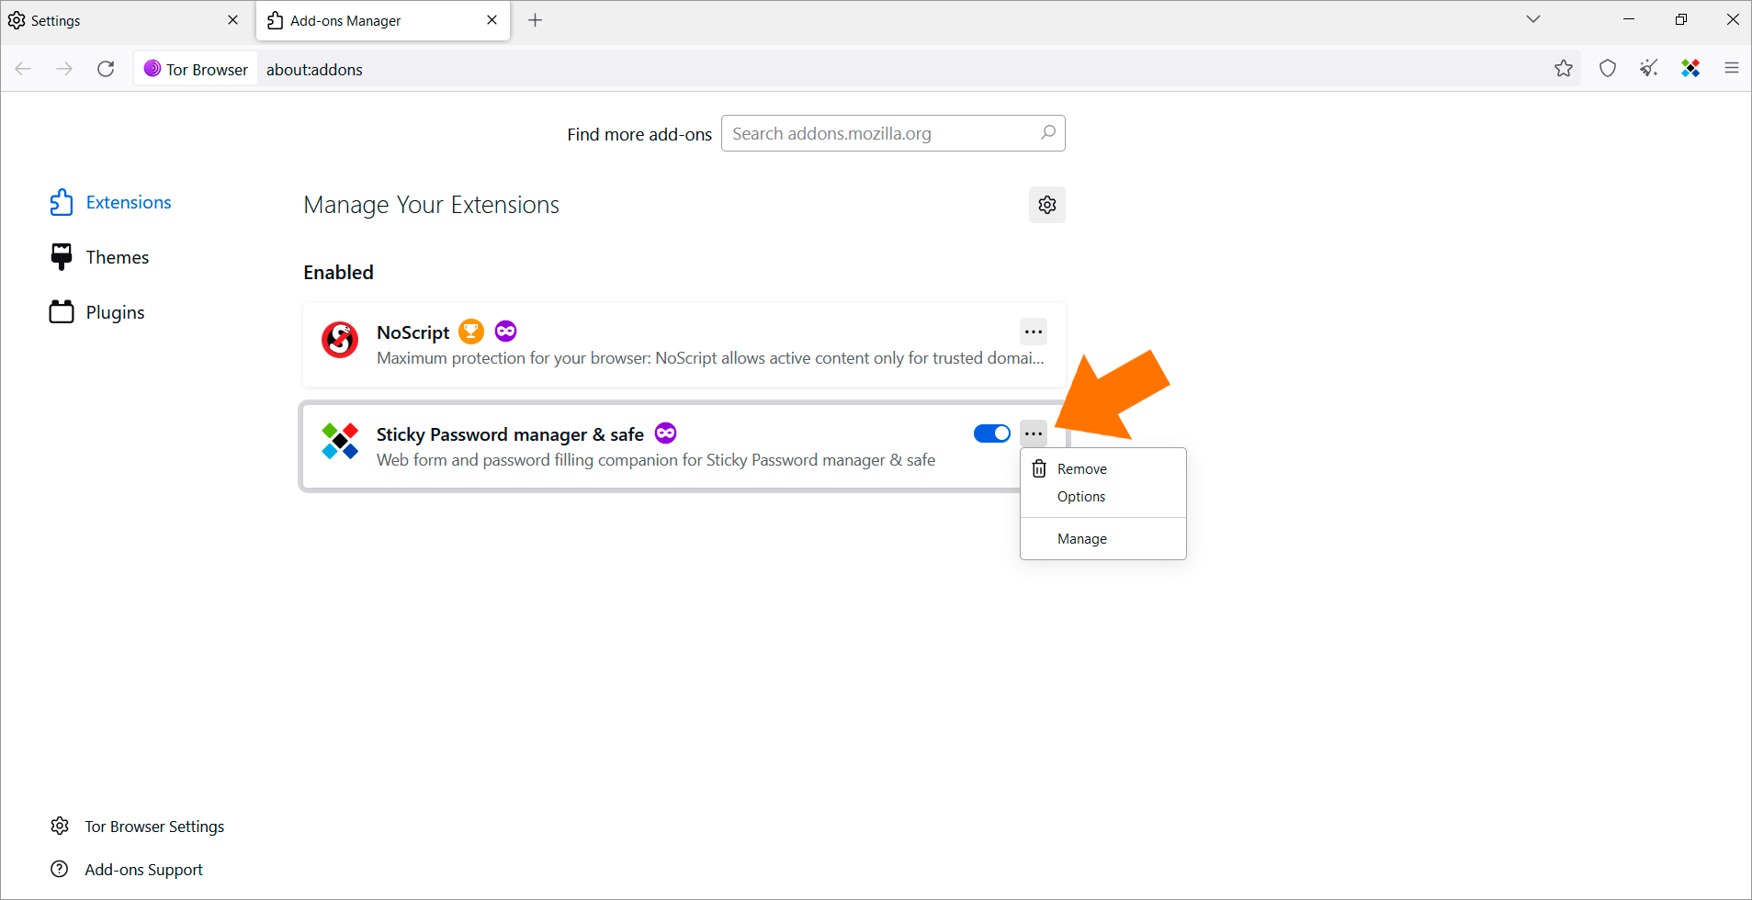Open Sticky Password toolbar extension icon
The height and width of the screenshot is (900, 1752).
(x=1690, y=68)
